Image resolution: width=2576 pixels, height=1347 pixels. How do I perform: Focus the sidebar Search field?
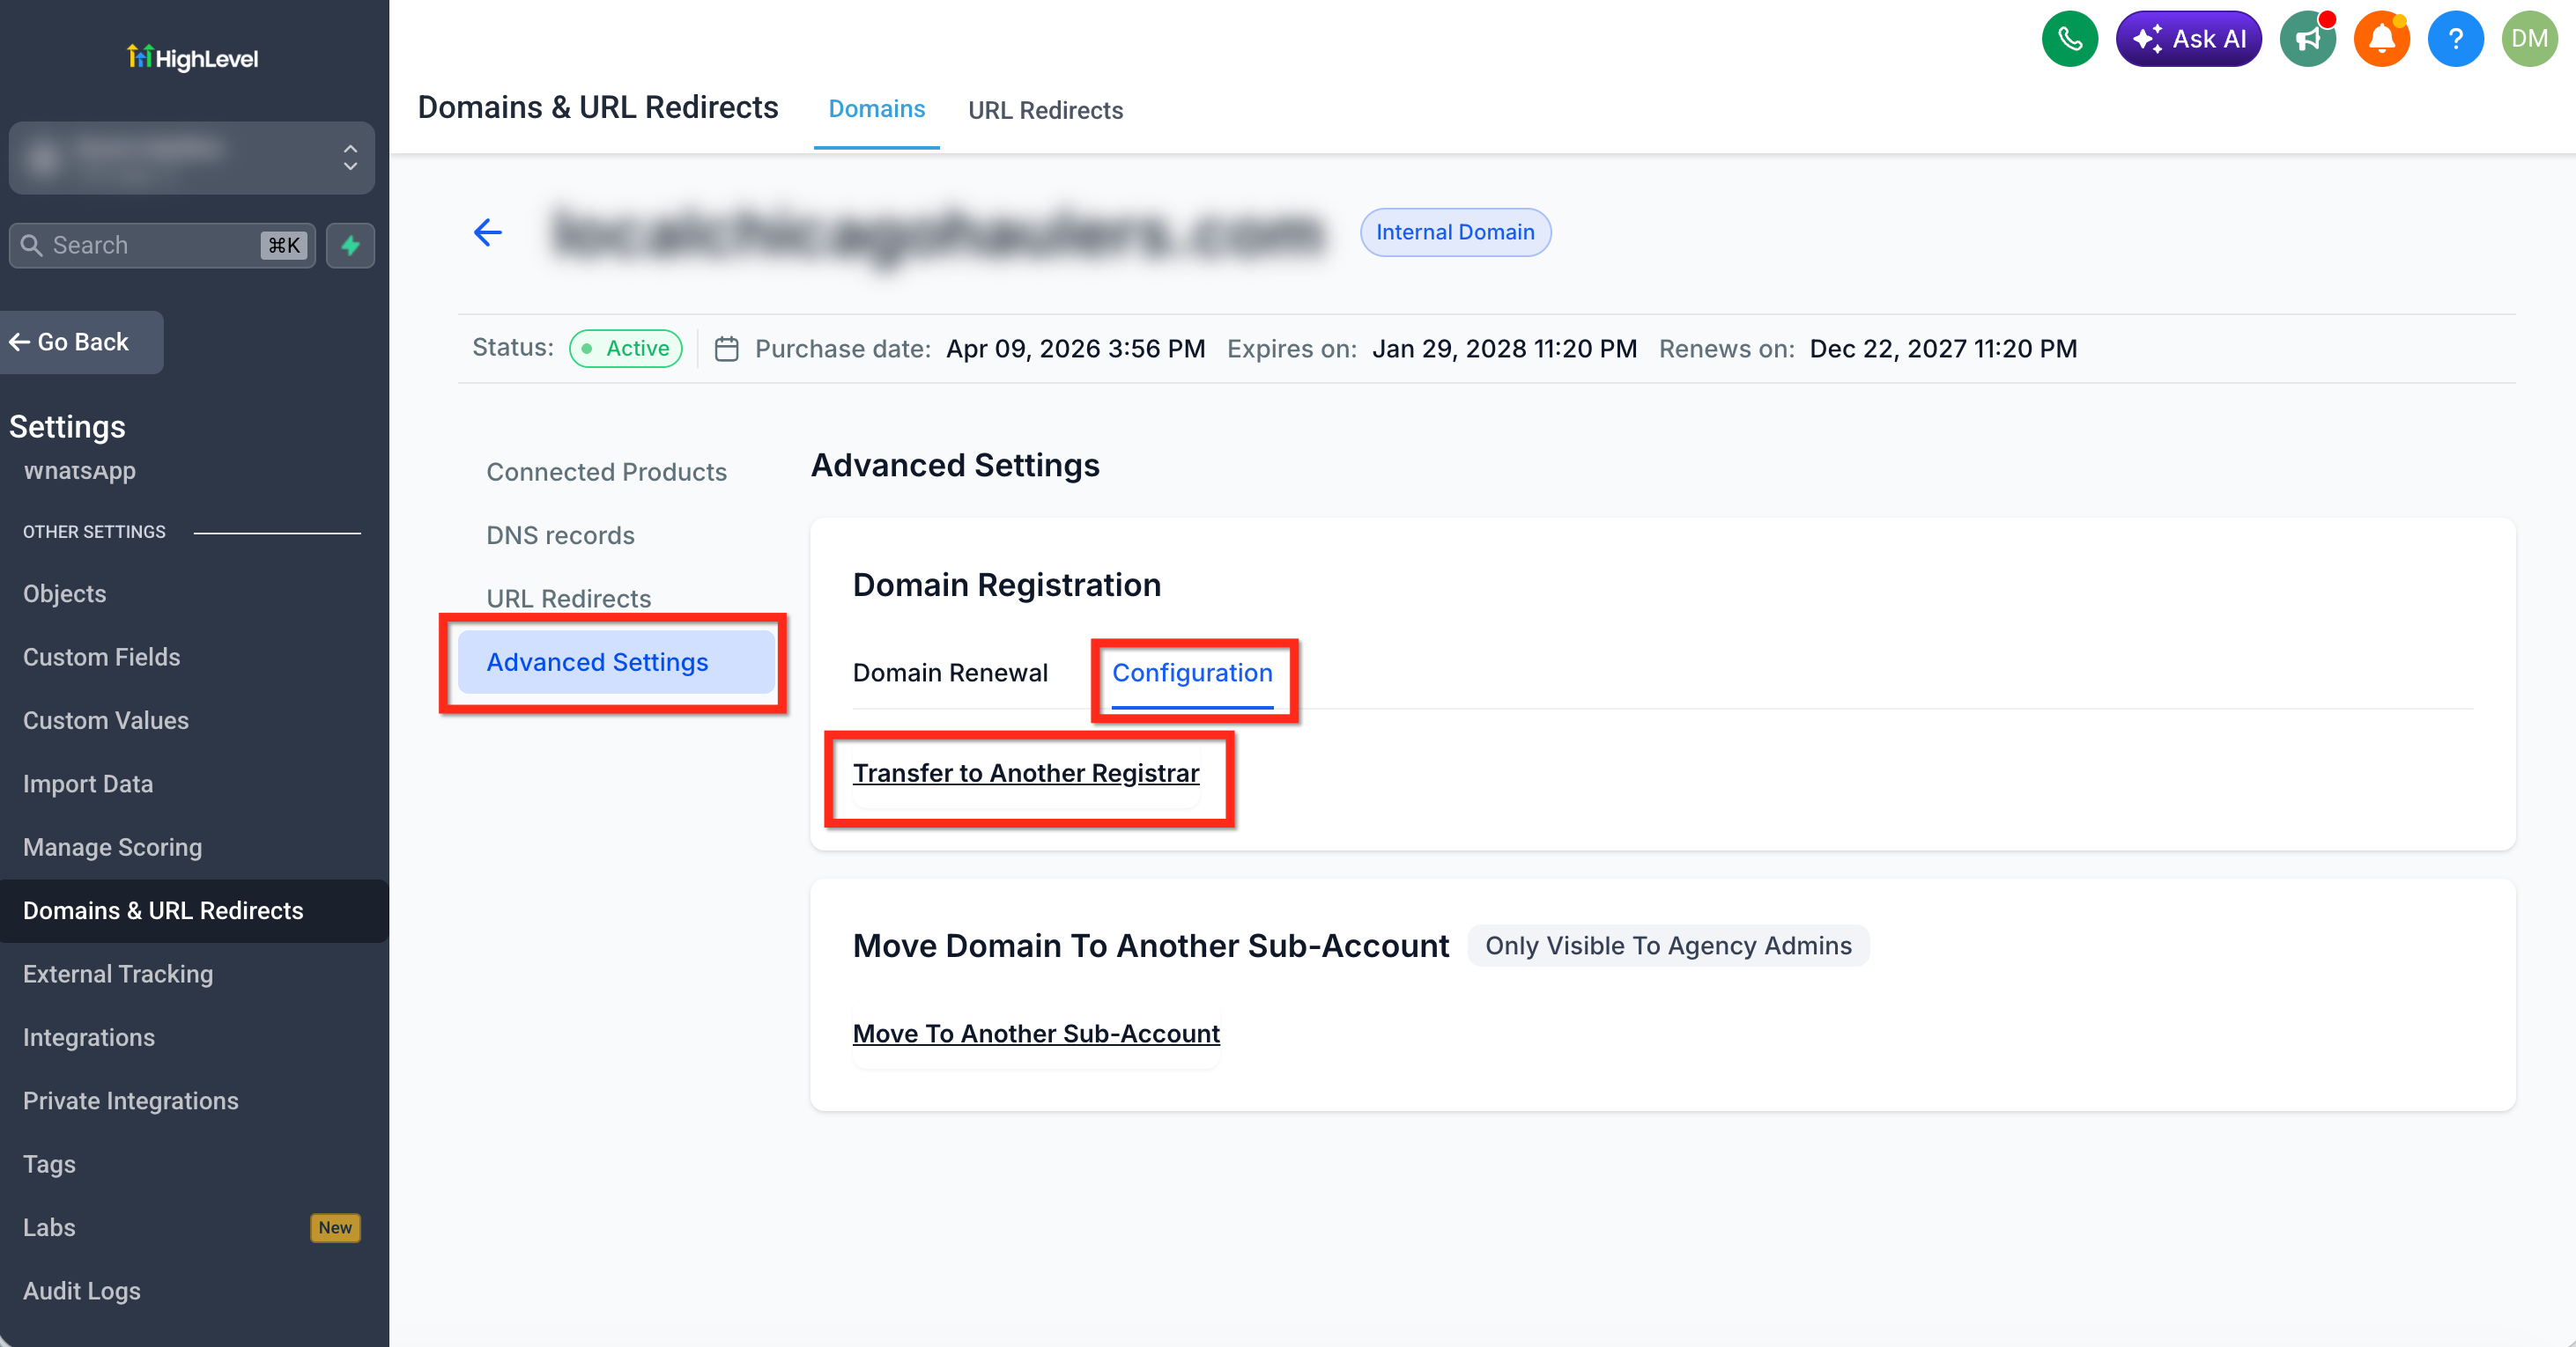(162, 245)
